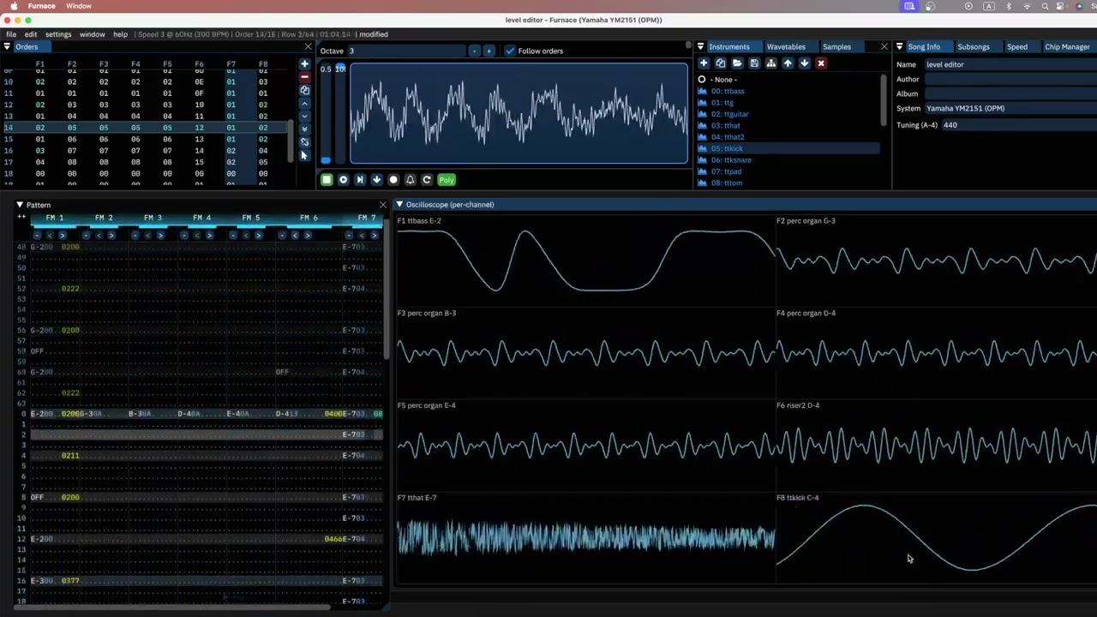Collapse the Song Info panel triangle
The image size is (1097, 617).
(x=899, y=47)
